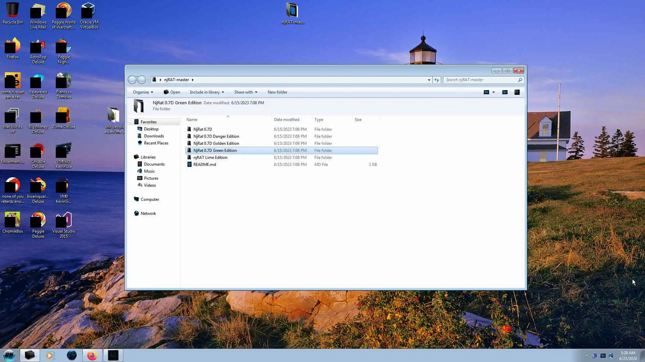Click the Search njRAT-master field

480,80
